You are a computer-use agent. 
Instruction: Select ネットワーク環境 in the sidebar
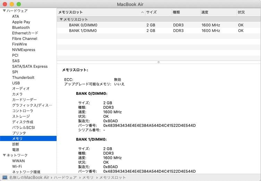(x=26, y=172)
